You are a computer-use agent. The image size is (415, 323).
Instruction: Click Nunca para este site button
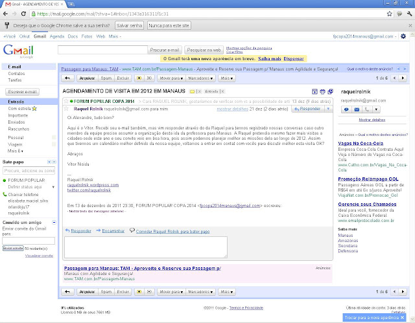(x=169, y=26)
